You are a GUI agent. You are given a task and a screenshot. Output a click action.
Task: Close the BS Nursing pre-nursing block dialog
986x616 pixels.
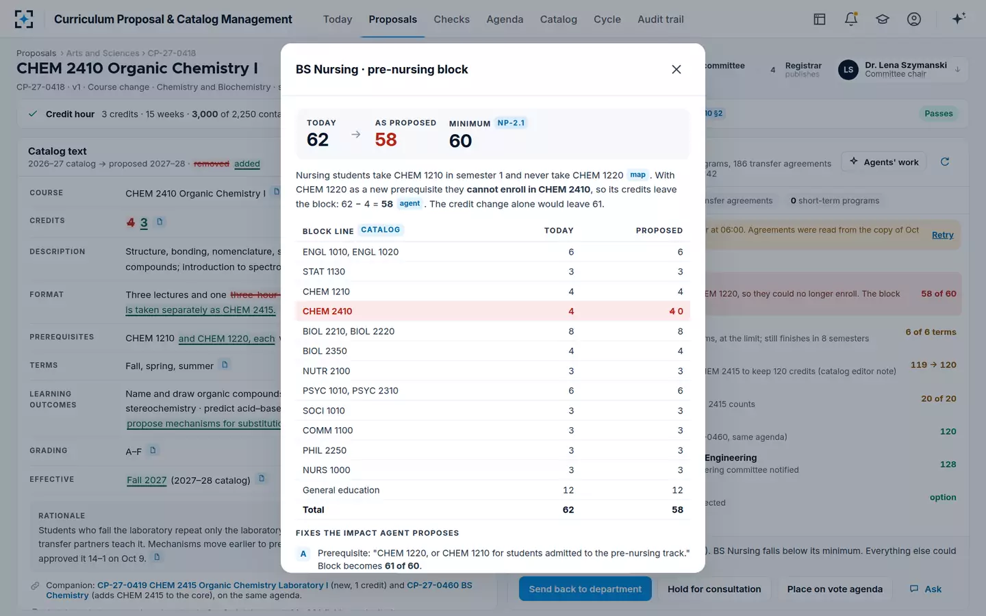[x=676, y=69]
